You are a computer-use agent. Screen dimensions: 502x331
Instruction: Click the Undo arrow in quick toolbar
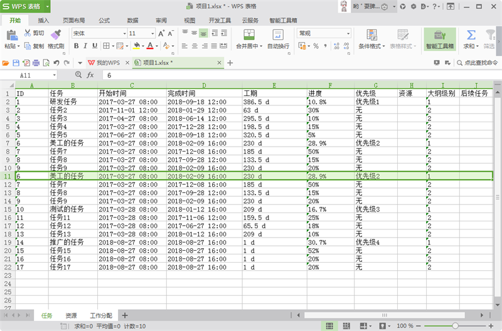click(x=56, y=63)
